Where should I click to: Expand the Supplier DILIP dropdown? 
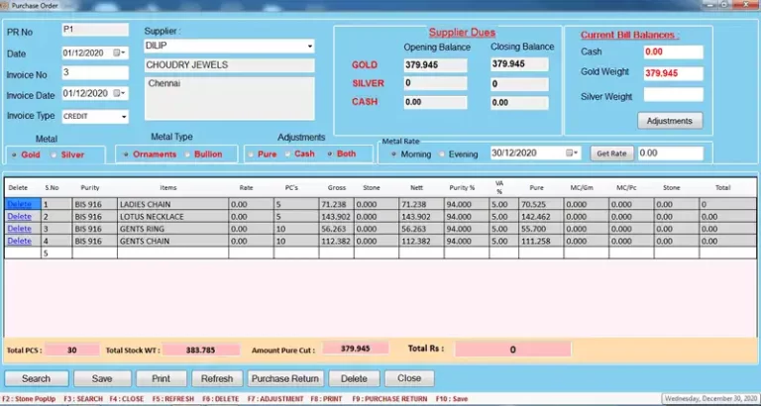pyautogui.click(x=309, y=47)
